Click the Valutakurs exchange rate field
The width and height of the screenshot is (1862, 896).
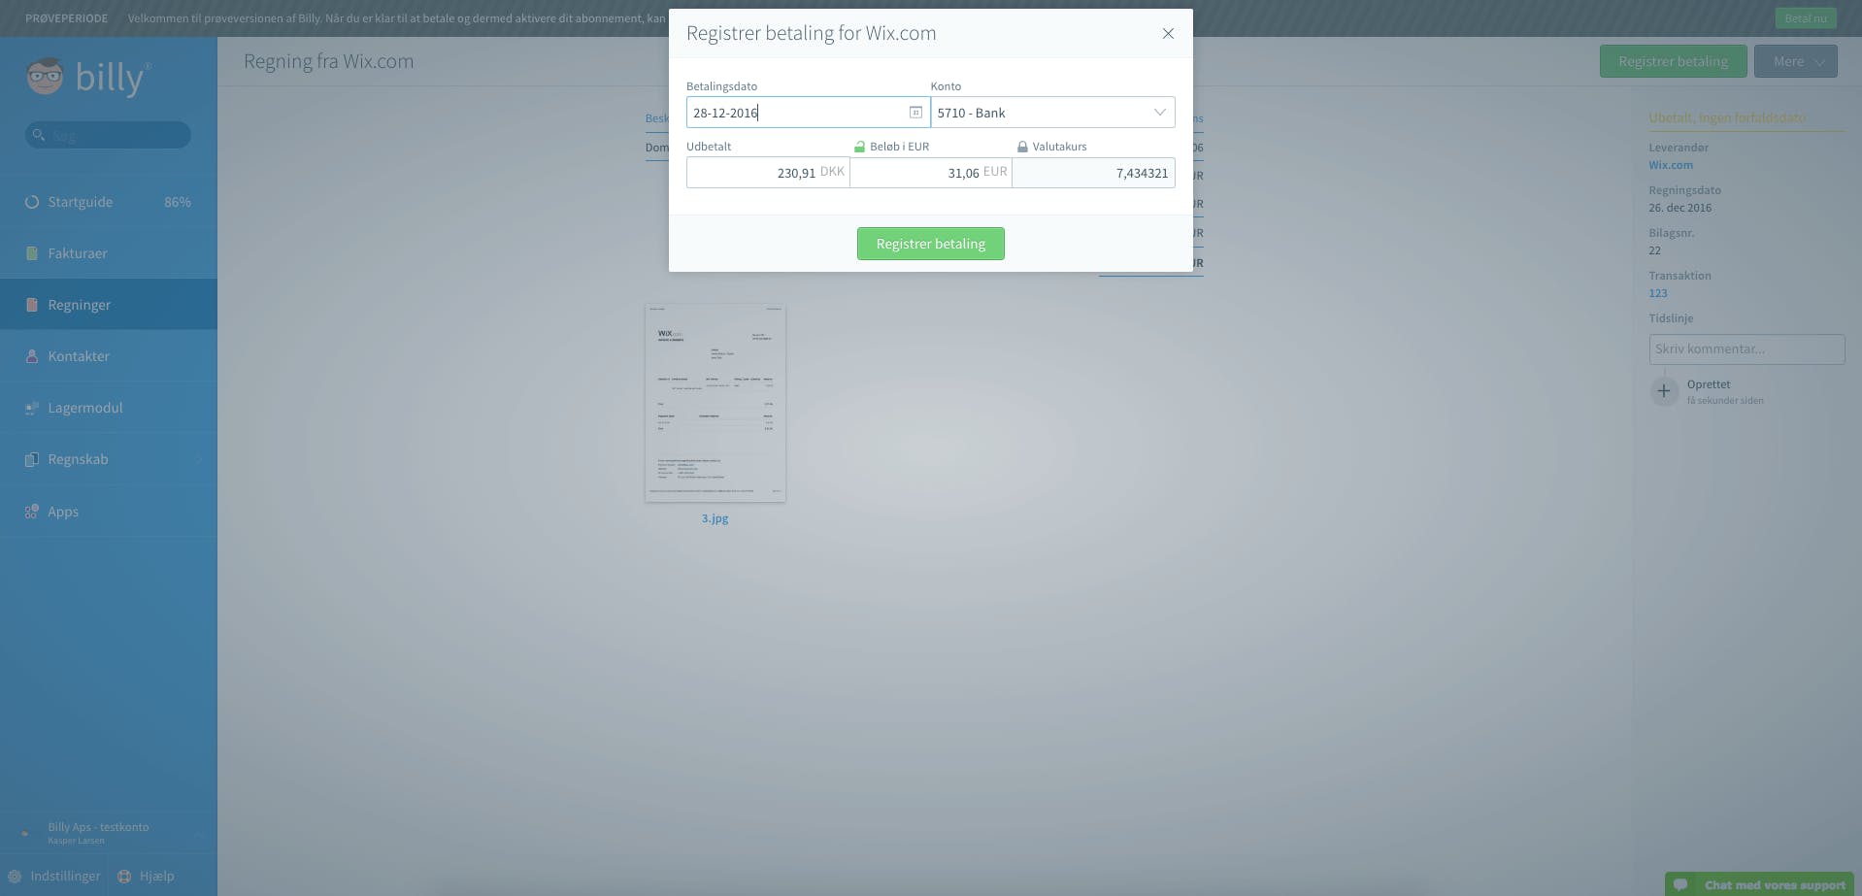coord(1093,173)
